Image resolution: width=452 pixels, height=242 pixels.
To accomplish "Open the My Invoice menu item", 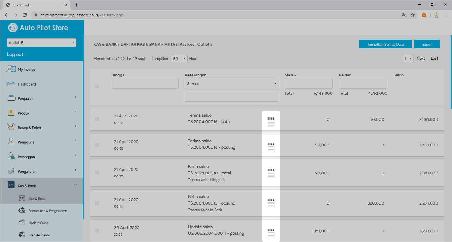I will tap(27, 70).
